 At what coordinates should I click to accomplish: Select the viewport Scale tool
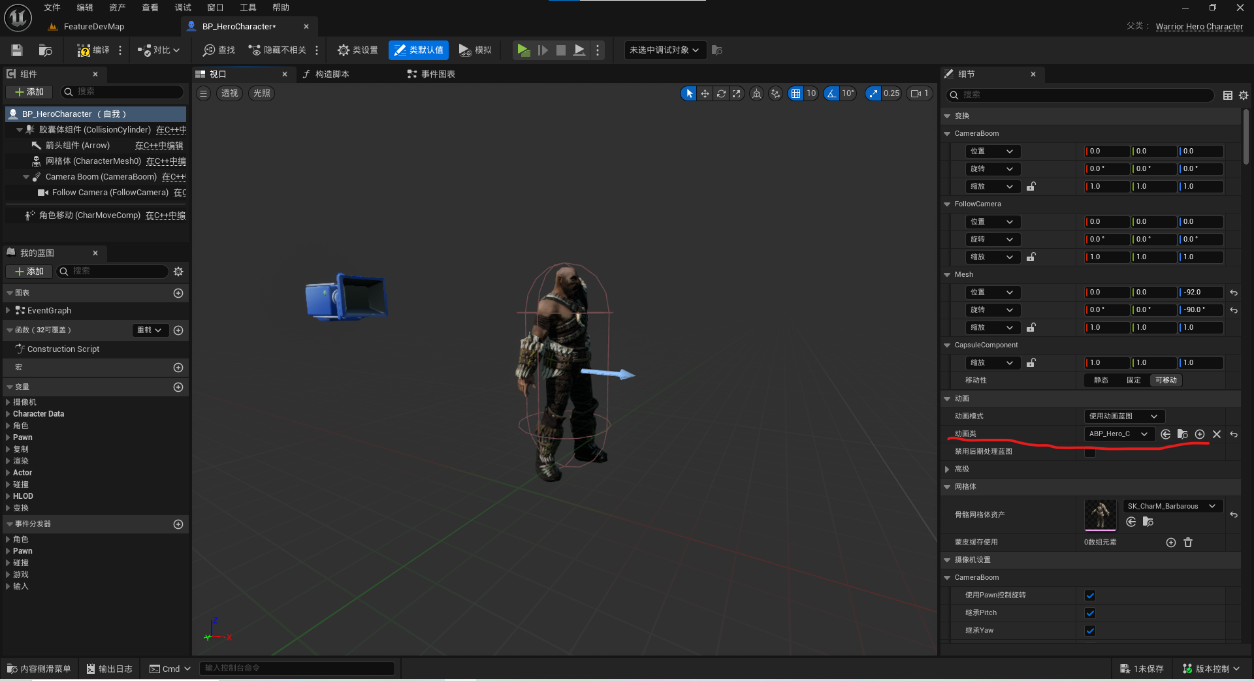(737, 93)
